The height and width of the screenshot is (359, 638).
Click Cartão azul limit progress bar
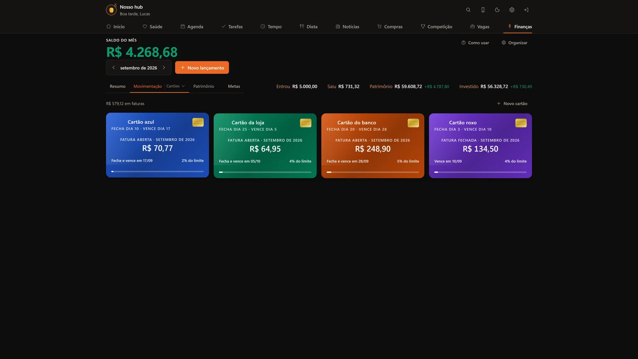coord(157,171)
